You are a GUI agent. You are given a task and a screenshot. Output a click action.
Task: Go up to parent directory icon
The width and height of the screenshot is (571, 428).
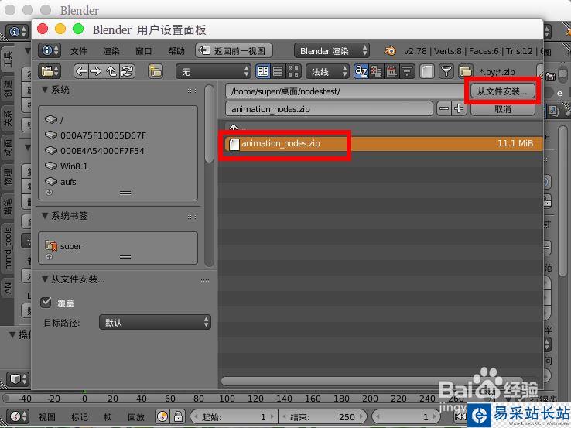[x=111, y=71]
